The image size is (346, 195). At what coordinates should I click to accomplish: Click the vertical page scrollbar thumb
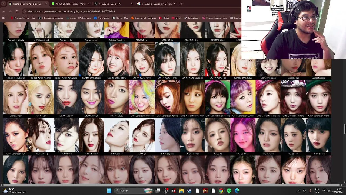pyautogui.click(x=344, y=129)
